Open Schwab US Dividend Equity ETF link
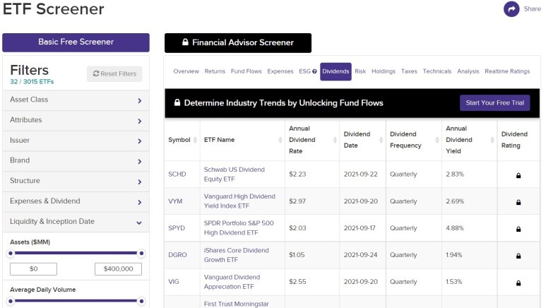This screenshot has width=546, height=308. (234, 174)
